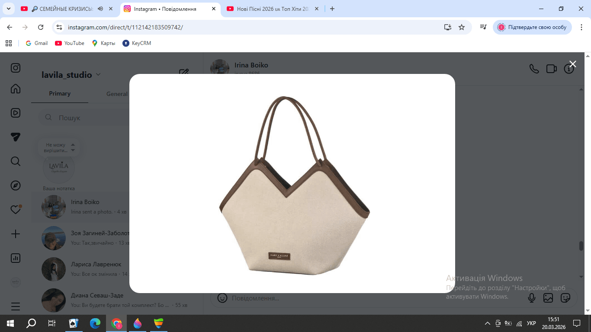Expand the lavila_studio account switcher
The height and width of the screenshot is (332, 591).
point(71,75)
